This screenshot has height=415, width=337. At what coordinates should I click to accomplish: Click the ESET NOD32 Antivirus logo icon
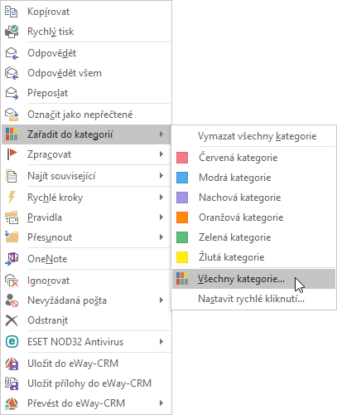[x=12, y=342]
